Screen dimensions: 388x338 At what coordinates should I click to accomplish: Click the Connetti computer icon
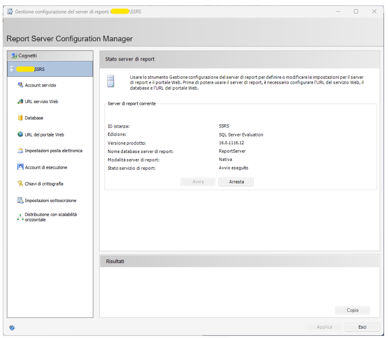[14, 55]
